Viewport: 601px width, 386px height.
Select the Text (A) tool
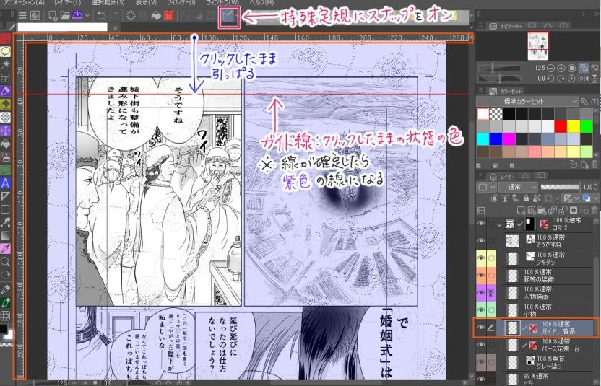pyautogui.click(x=5, y=183)
